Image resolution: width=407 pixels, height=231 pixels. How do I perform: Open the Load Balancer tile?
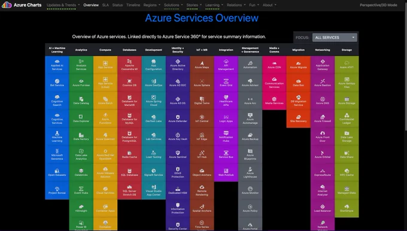pyautogui.click(x=323, y=208)
